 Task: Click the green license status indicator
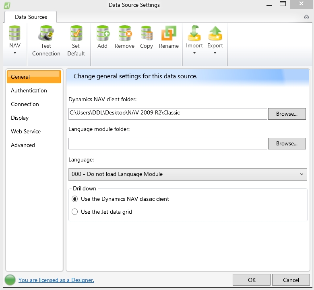pyautogui.click(x=10, y=280)
